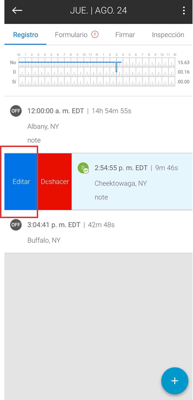193x400 pixels.
Task: Open the Buffalo, NY off-duty entry
Action: click(98, 232)
